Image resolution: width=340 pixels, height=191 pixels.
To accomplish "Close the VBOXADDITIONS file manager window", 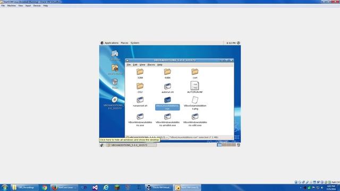I will 232,60.
